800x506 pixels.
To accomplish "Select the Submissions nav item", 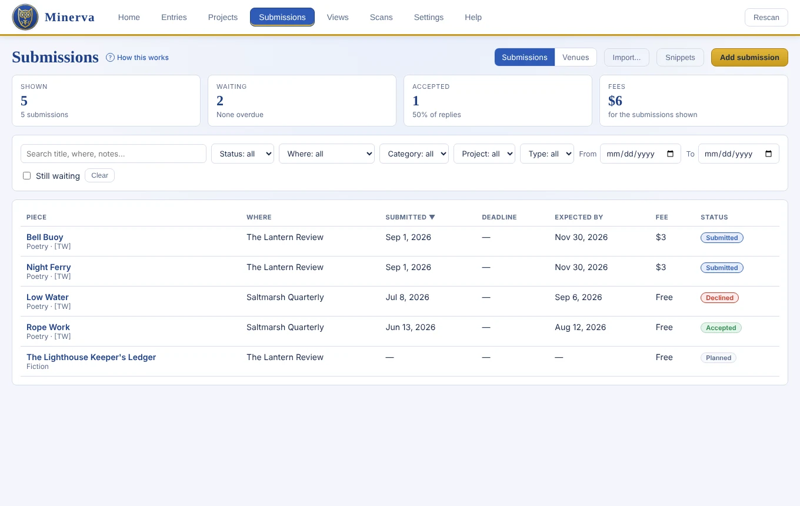I will (282, 17).
